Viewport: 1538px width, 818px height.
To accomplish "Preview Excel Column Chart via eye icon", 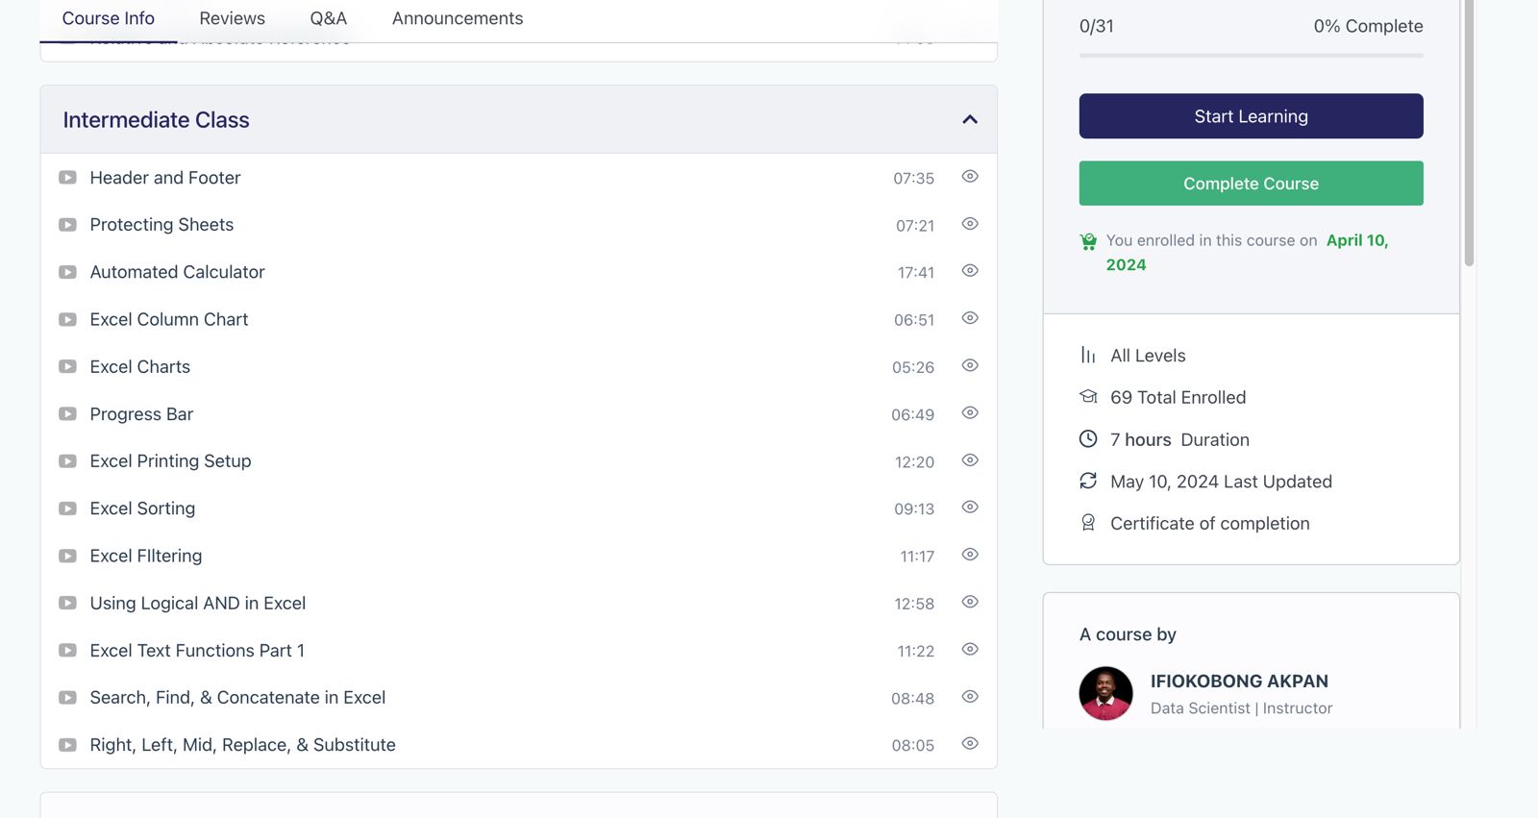I will point(970,318).
